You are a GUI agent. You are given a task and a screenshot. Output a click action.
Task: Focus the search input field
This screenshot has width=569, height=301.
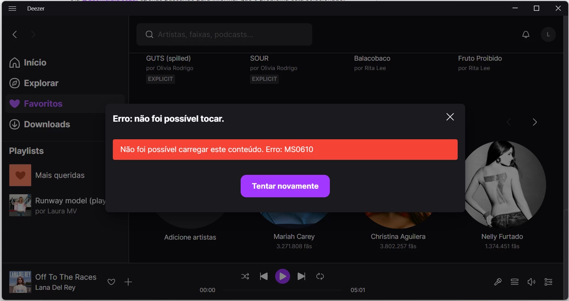[224, 34]
